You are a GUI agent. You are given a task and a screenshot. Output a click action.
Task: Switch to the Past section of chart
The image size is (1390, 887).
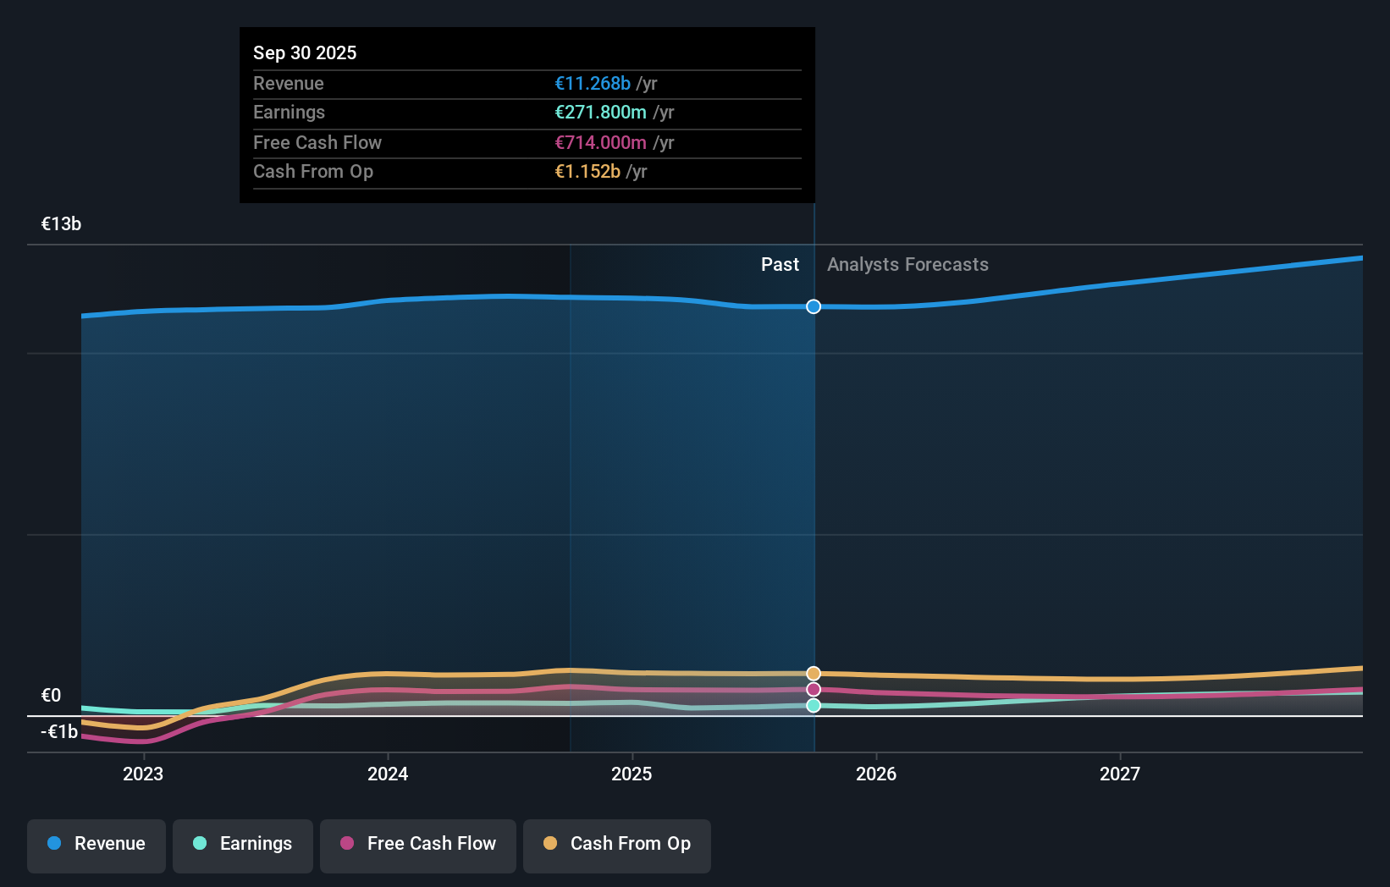[780, 264]
